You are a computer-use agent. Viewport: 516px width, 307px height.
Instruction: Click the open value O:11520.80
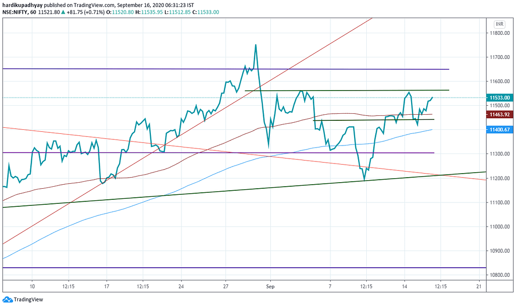(121, 12)
